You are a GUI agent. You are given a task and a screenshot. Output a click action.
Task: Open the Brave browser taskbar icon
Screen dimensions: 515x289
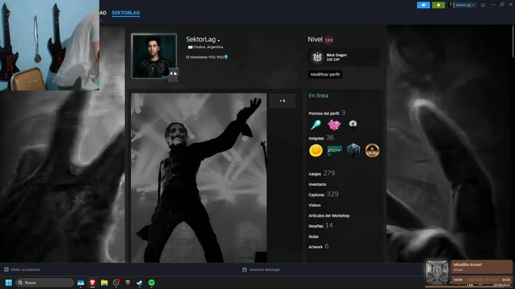click(x=93, y=283)
